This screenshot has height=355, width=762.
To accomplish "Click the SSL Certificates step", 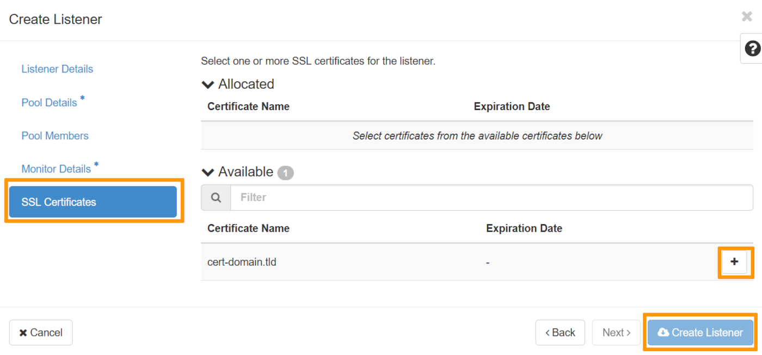I will 61,201.
